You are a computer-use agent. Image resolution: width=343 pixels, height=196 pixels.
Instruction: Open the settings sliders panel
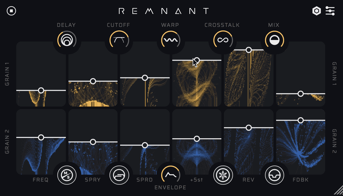330,11
